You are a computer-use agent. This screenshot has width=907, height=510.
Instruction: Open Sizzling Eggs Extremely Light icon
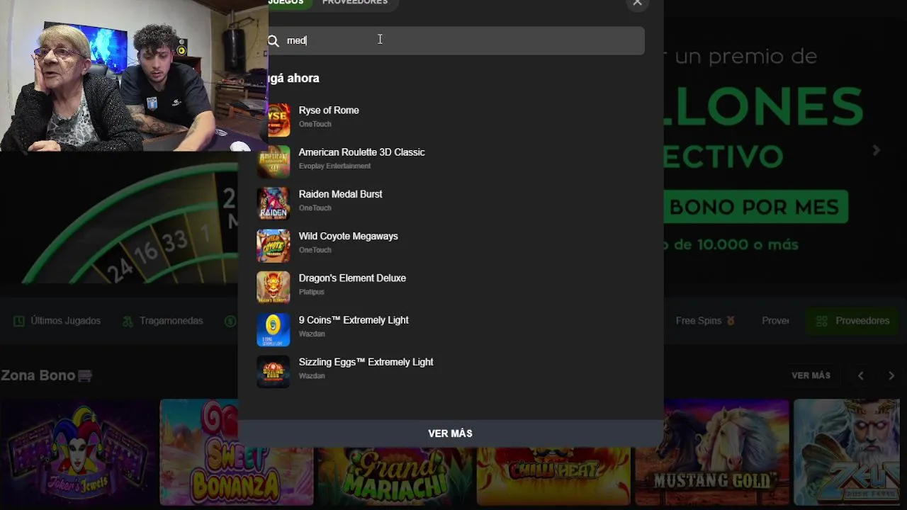pos(274,371)
